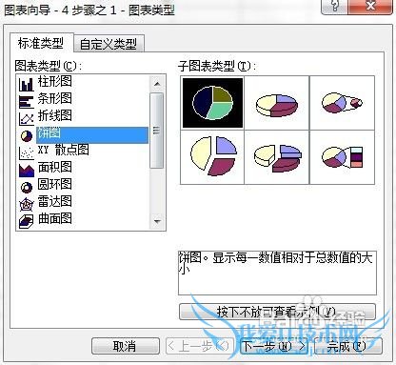This screenshot has width=396, height=365.
Task: Choose the basic 2D pie sub-type
Action: 212,103
